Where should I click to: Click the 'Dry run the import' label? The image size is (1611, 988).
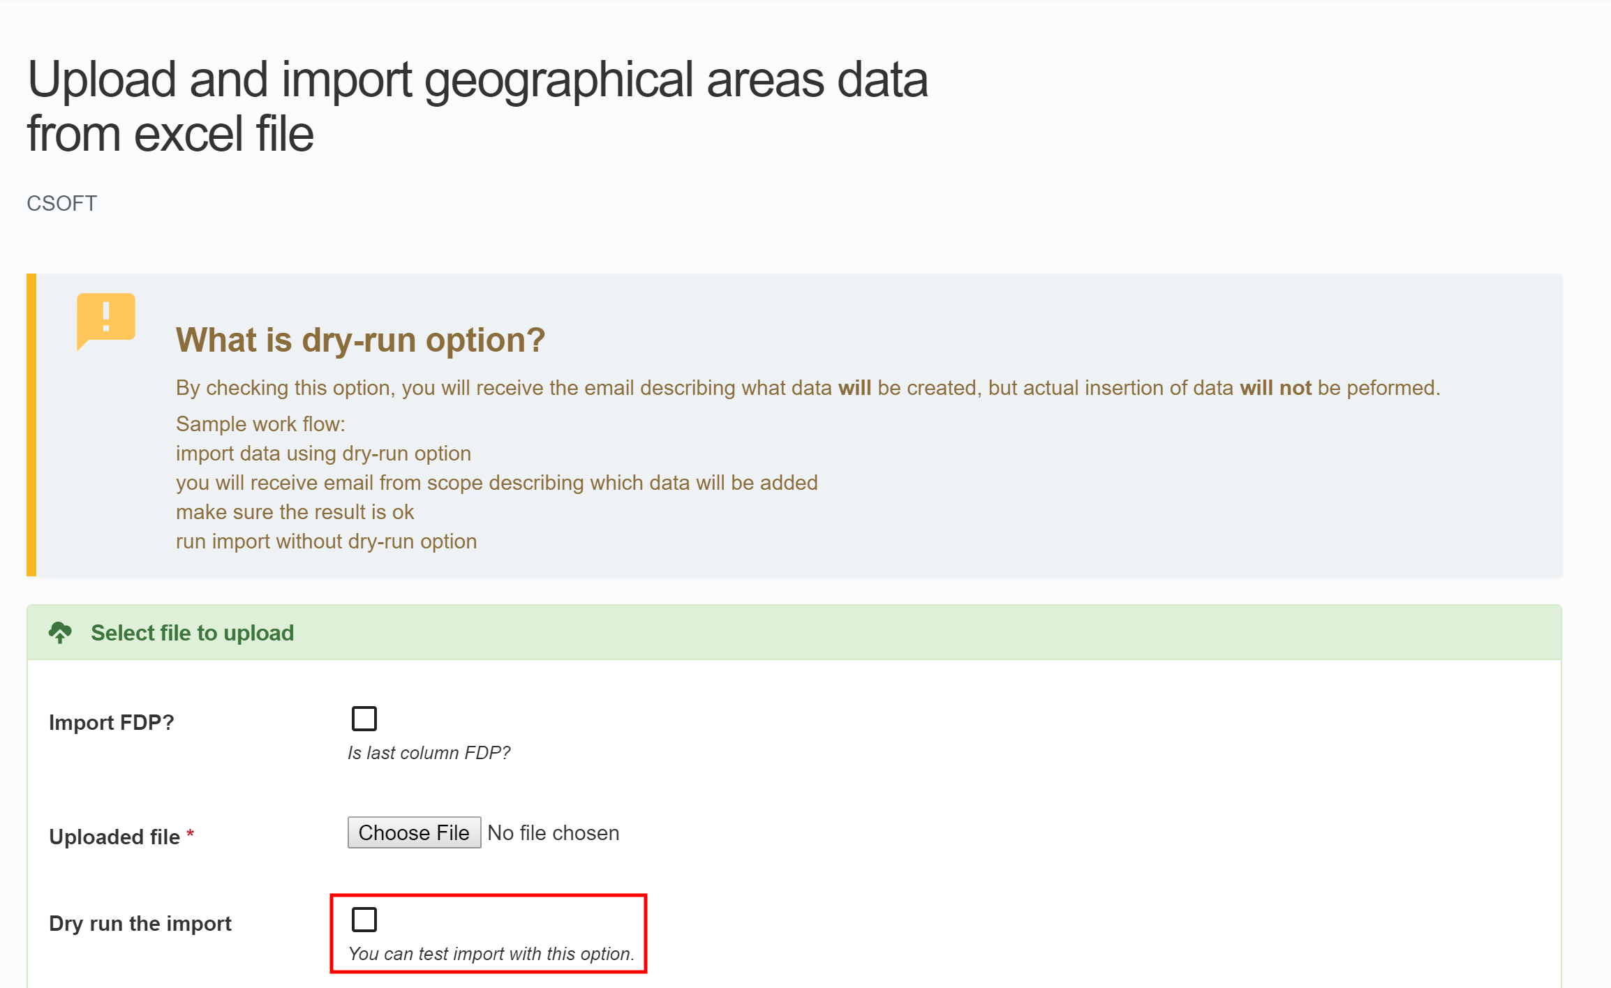tap(140, 923)
